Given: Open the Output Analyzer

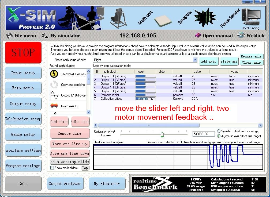Looking at the screenshot, I should click(65, 184).
